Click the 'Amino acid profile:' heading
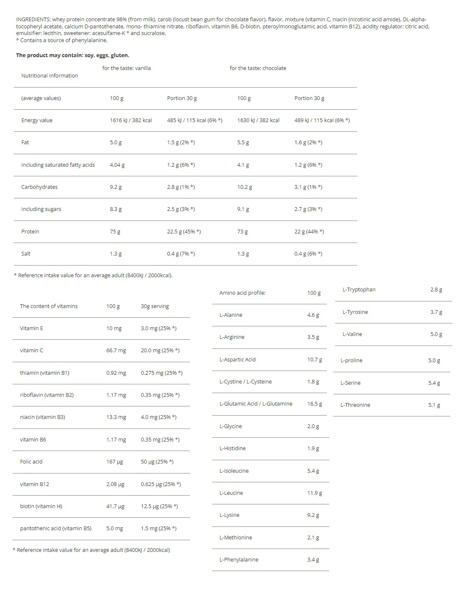Image resolution: width=467 pixels, height=604 pixels. 242,293
